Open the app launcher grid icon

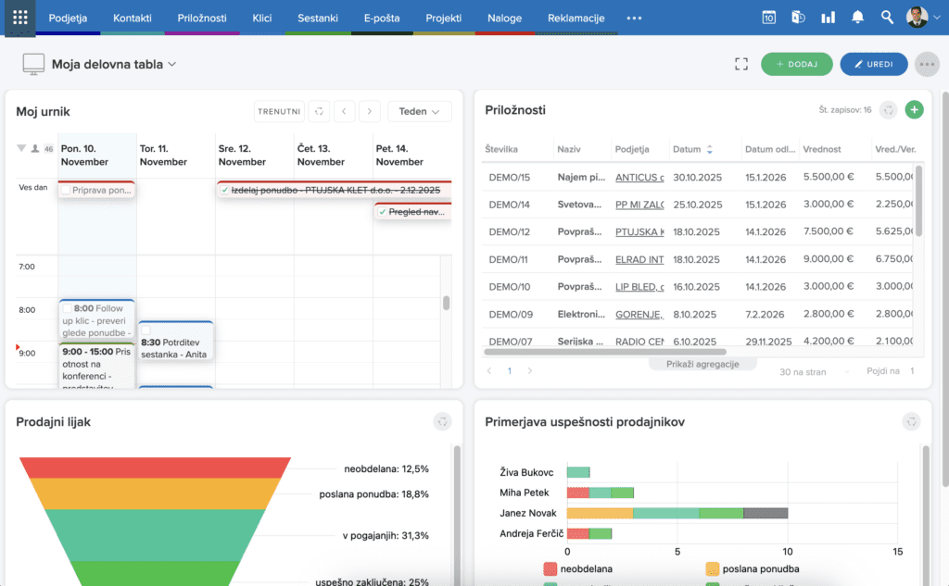pos(19,18)
